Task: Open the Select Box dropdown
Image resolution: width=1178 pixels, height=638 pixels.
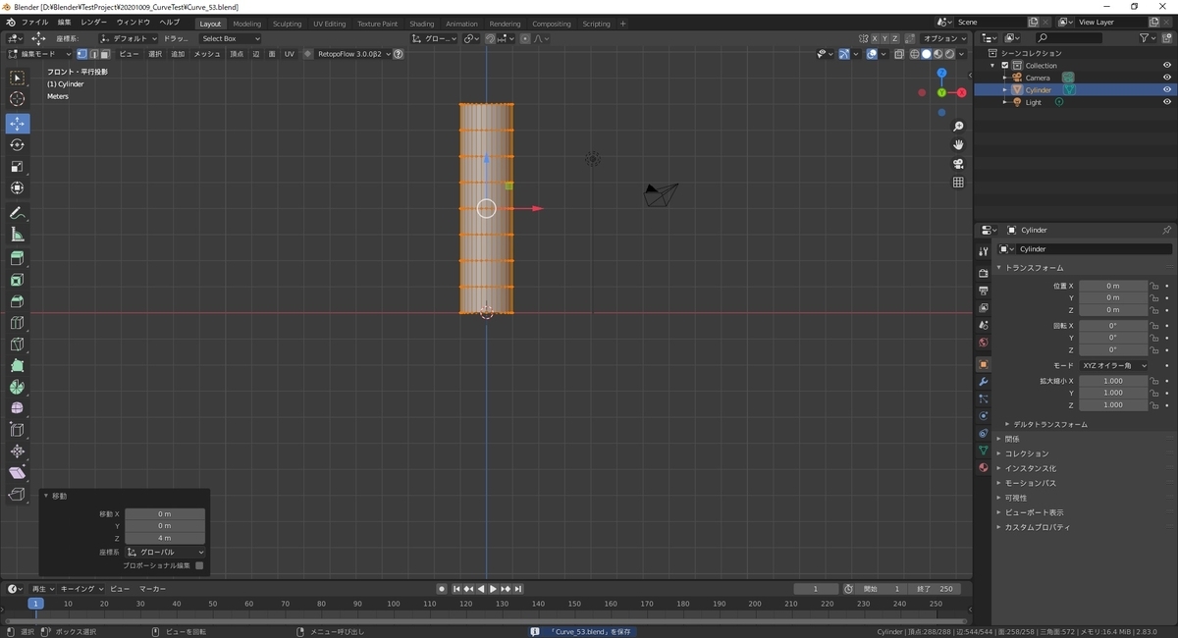Action: pos(230,39)
